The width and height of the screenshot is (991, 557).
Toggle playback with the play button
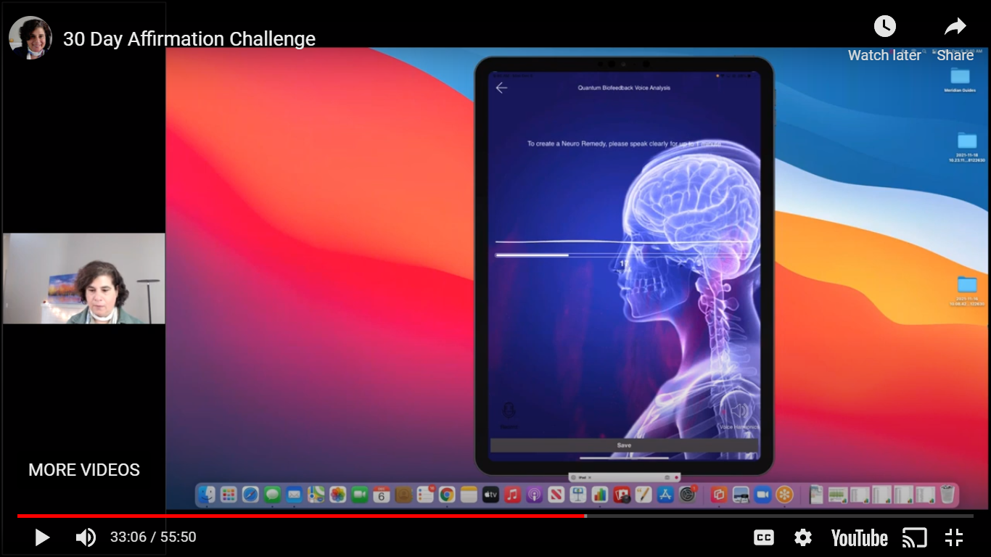tap(41, 537)
